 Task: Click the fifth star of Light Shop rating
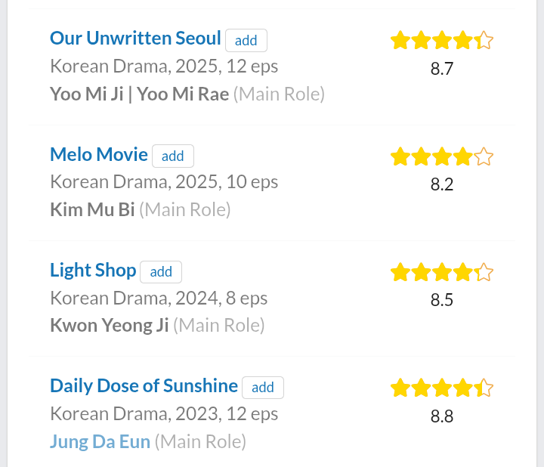point(484,272)
